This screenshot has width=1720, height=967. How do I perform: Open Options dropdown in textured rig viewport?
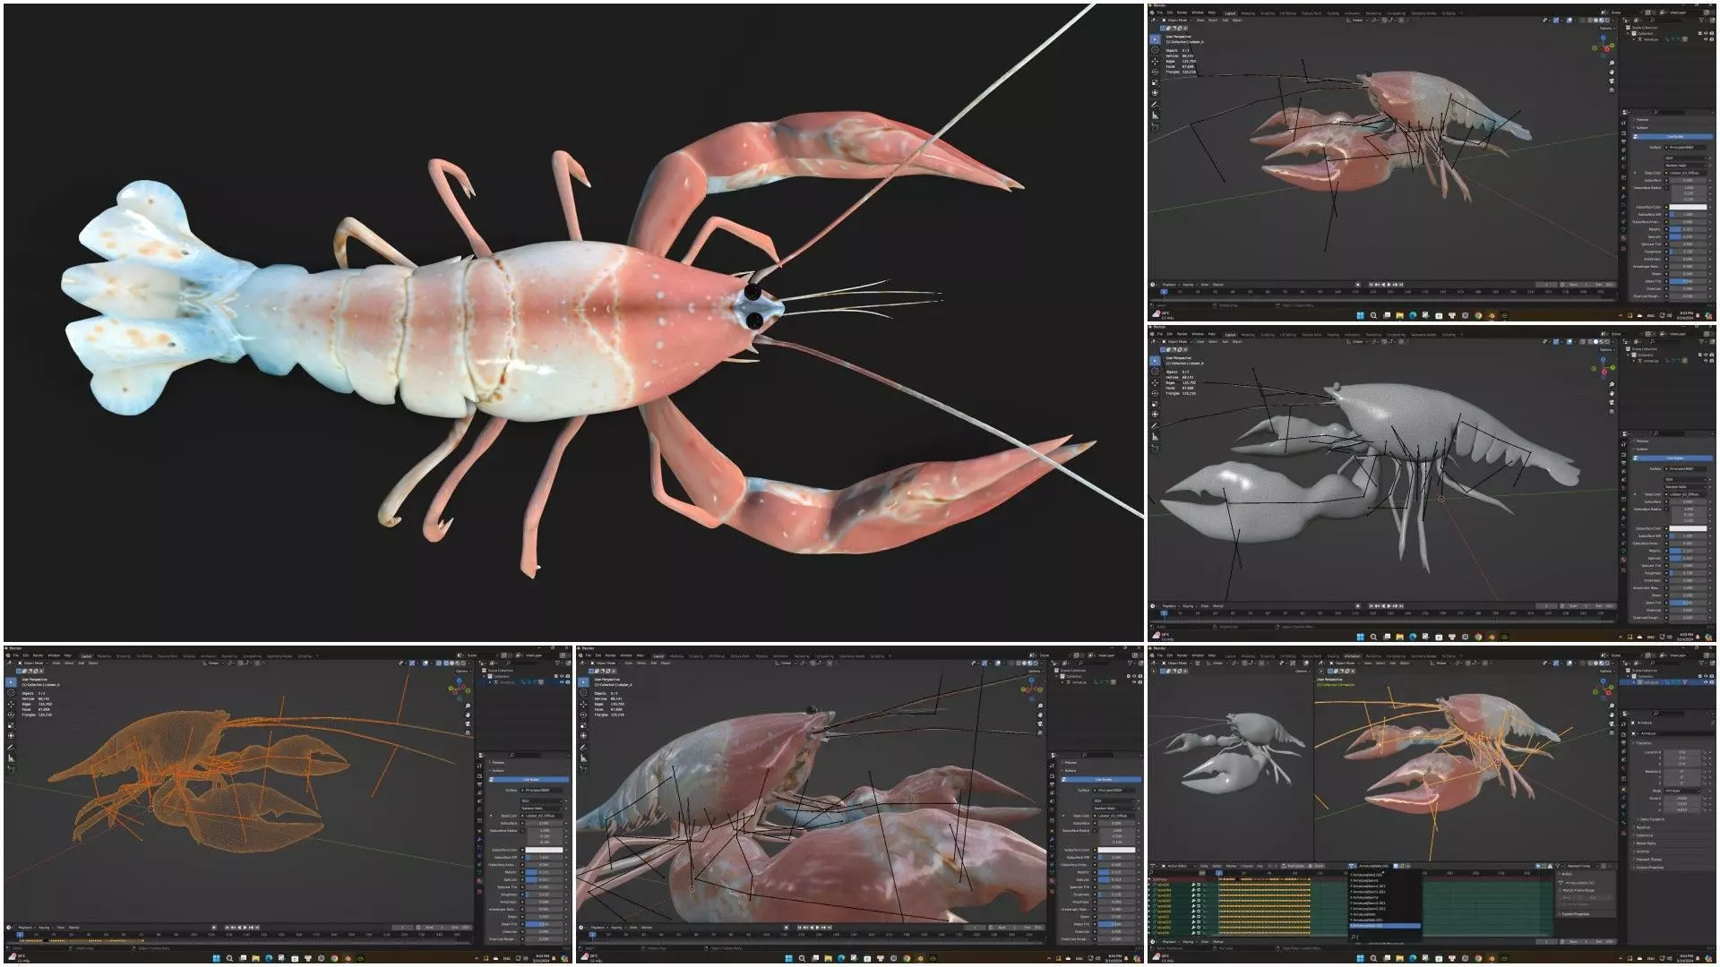point(1607,29)
